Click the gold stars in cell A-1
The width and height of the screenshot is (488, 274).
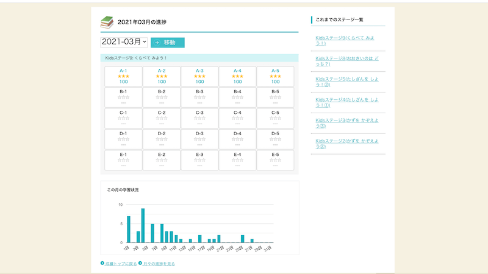click(124, 76)
